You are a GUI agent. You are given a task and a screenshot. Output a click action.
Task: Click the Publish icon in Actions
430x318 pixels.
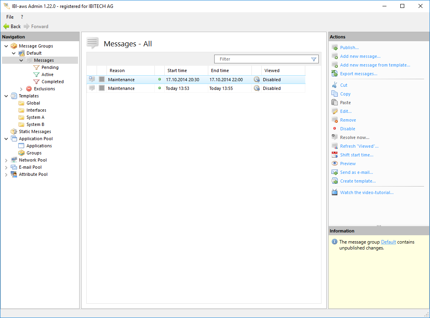(x=335, y=48)
